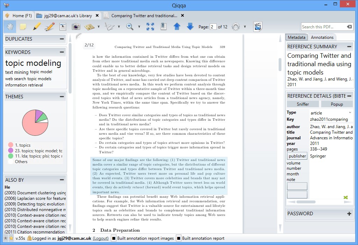
Task: Click the Logout link
Action: tap(101, 238)
